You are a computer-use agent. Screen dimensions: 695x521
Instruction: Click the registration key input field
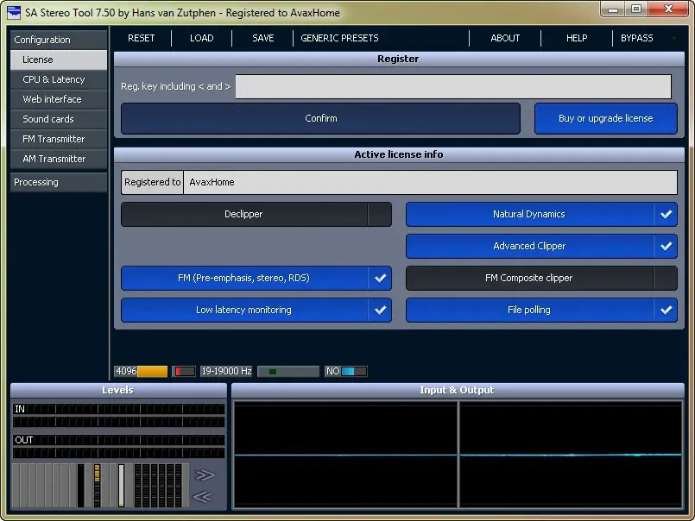coord(453,86)
